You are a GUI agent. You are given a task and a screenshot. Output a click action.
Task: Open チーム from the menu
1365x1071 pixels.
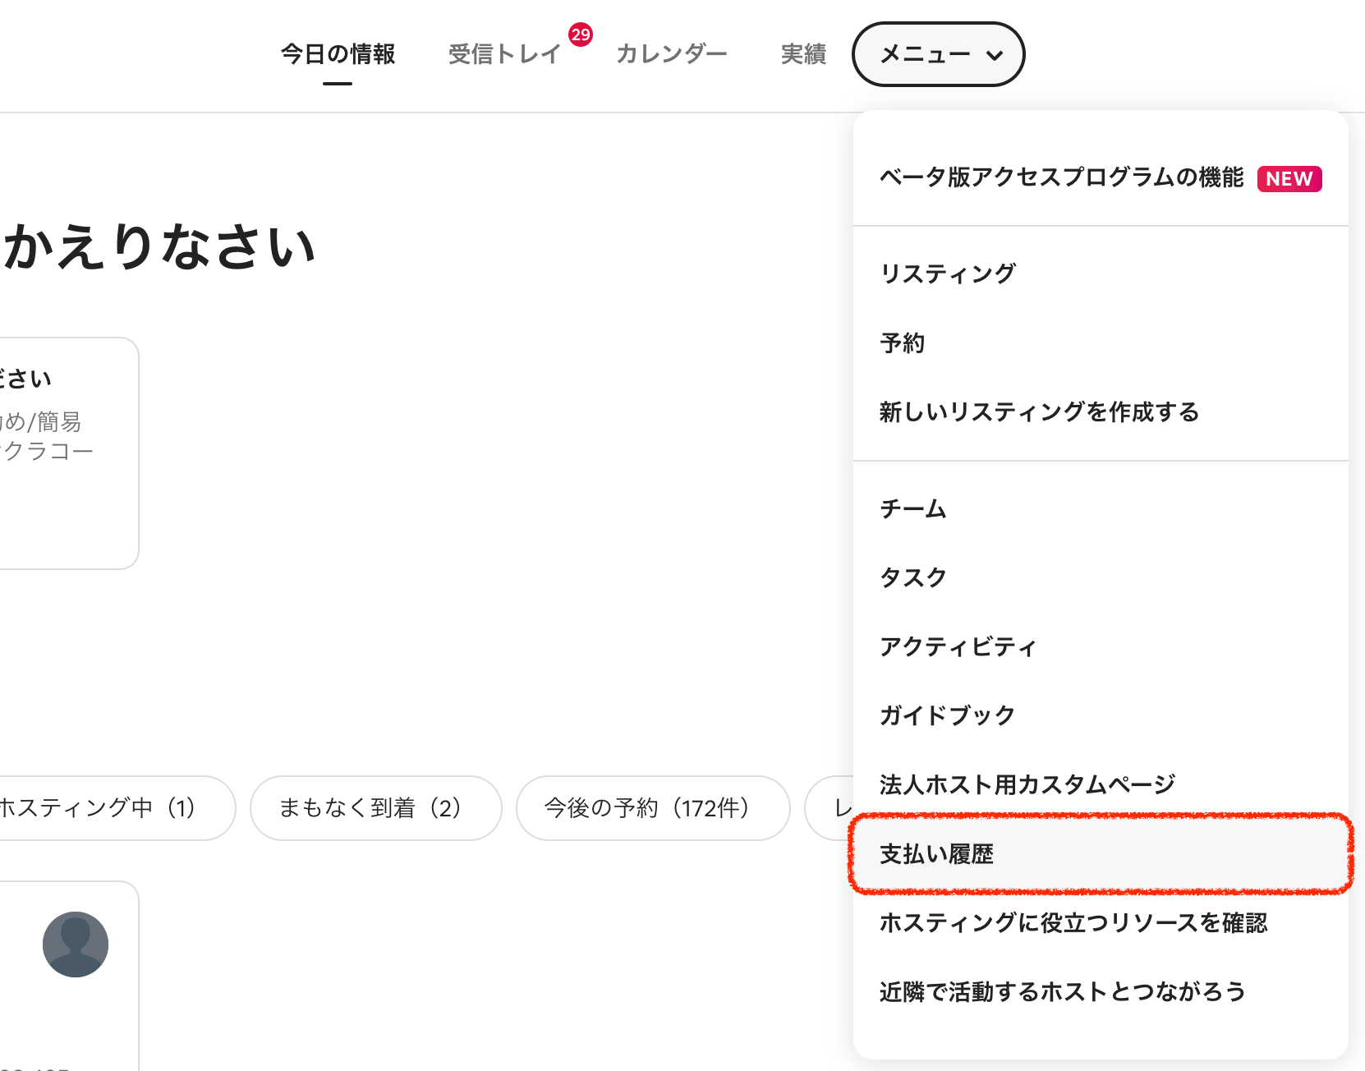[x=912, y=508]
